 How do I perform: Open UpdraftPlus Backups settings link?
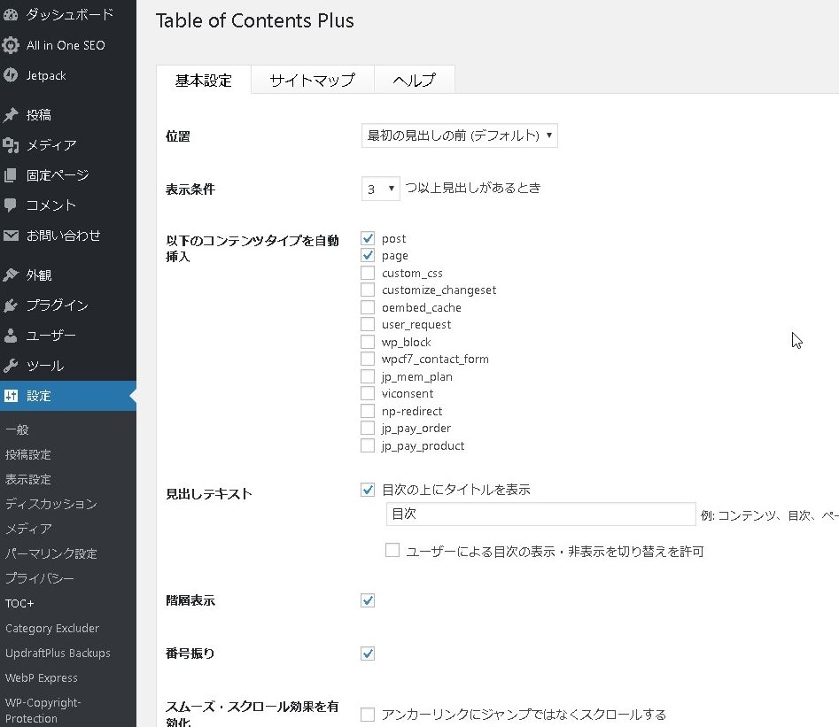[x=58, y=653]
